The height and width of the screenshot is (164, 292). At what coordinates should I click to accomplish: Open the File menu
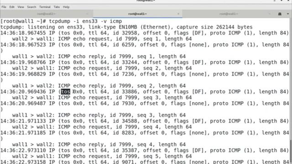pyautogui.click(x=4, y=7)
